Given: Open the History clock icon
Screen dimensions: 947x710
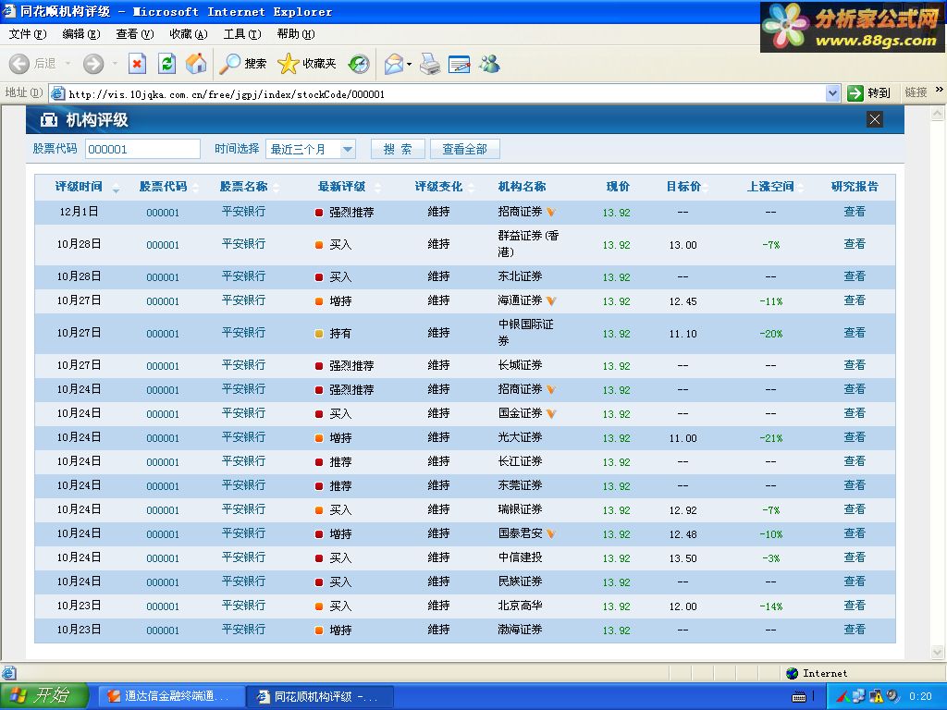Looking at the screenshot, I should pyautogui.click(x=359, y=64).
